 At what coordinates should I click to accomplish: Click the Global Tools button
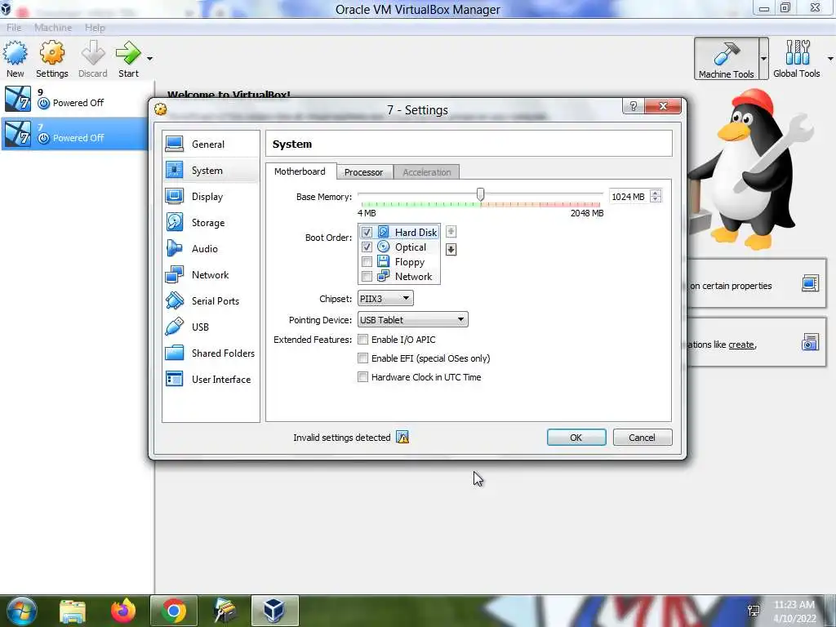click(x=797, y=59)
